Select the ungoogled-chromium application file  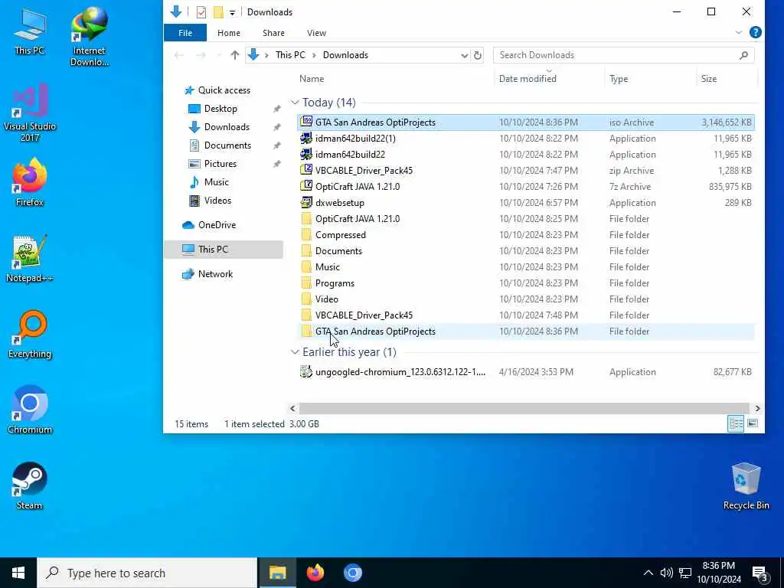[525, 372]
